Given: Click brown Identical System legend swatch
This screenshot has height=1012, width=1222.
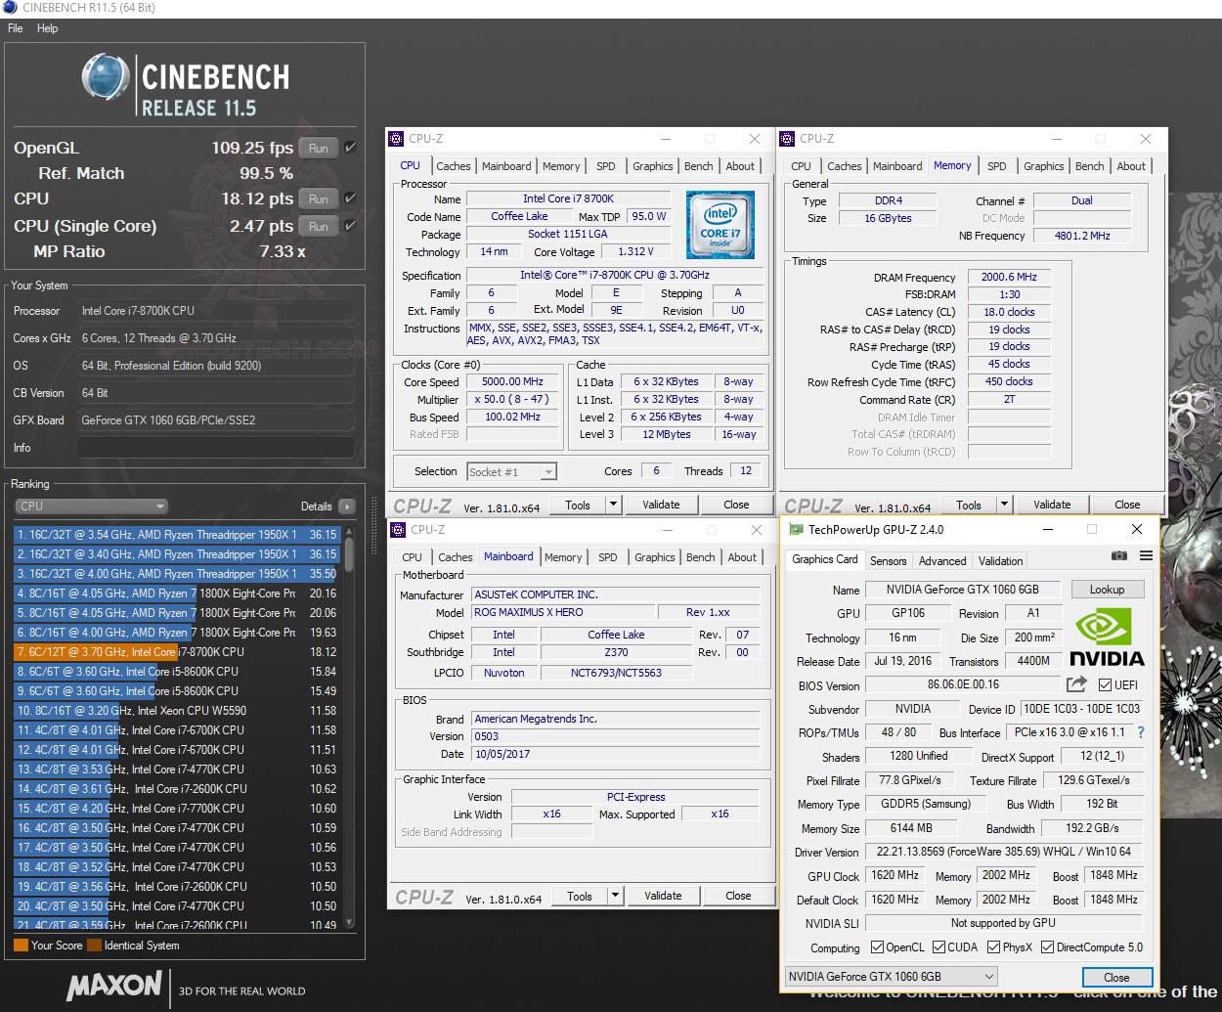Looking at the screenshot, I should click(x=94, y=946).
